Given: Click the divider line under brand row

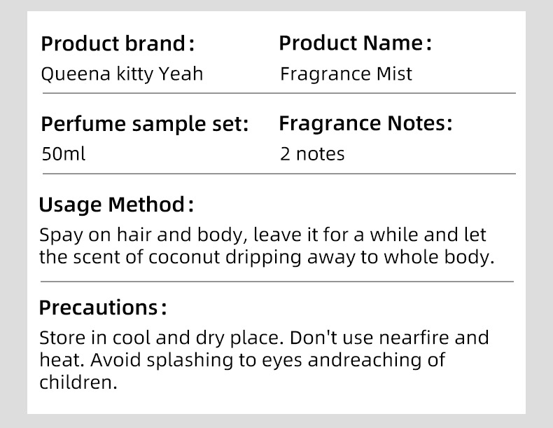Looking at the screenshot, I should click(x=279, y=93).
